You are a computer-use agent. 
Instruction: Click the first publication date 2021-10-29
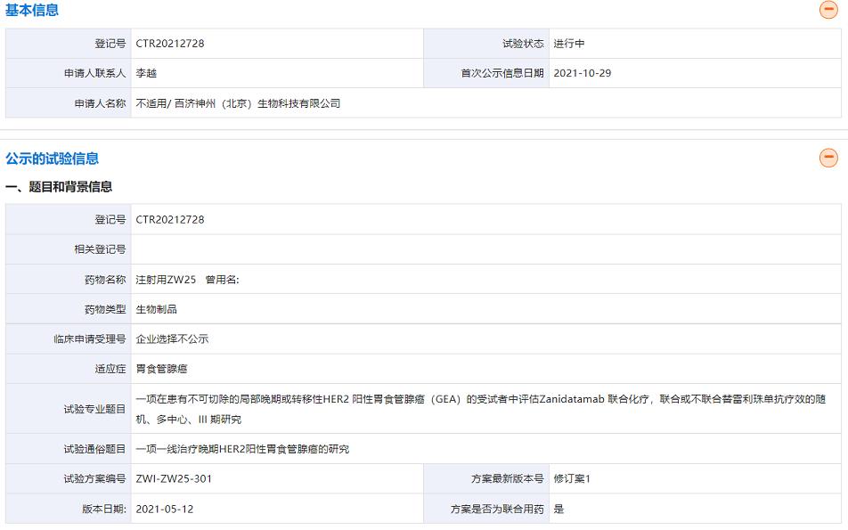point(582,73)
